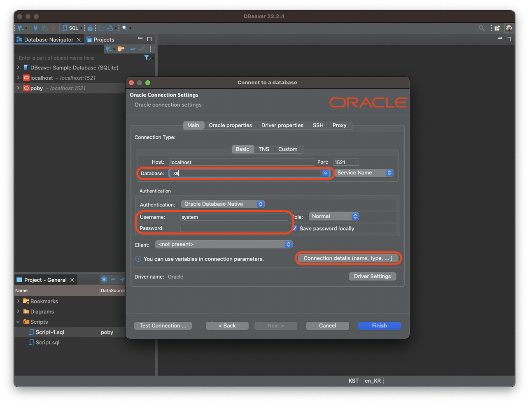The height and width of the screenshot is (404, 529).
Task: Click the blue magnifier search icon in toolbar
Action: coord(125,28)
